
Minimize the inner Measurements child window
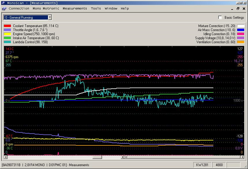pyautogui.click(x=232, y=9)
